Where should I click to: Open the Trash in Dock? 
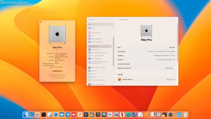pos(185,115)
